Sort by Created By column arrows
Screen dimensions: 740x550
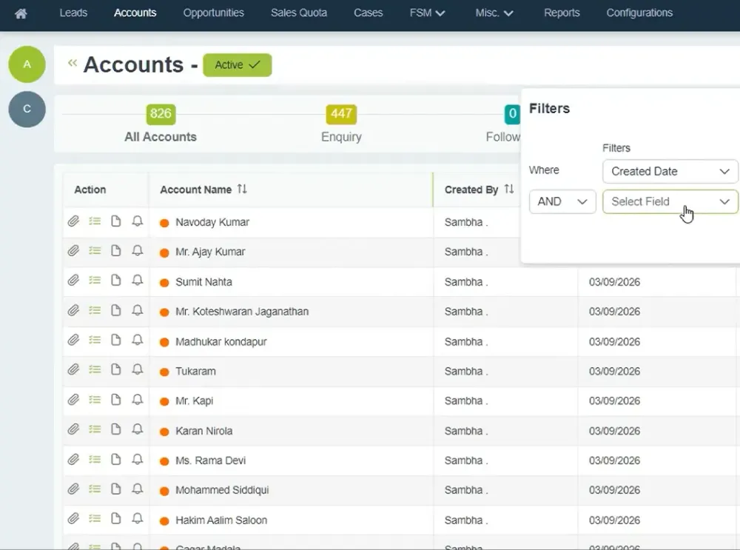[x=508, y=190]
